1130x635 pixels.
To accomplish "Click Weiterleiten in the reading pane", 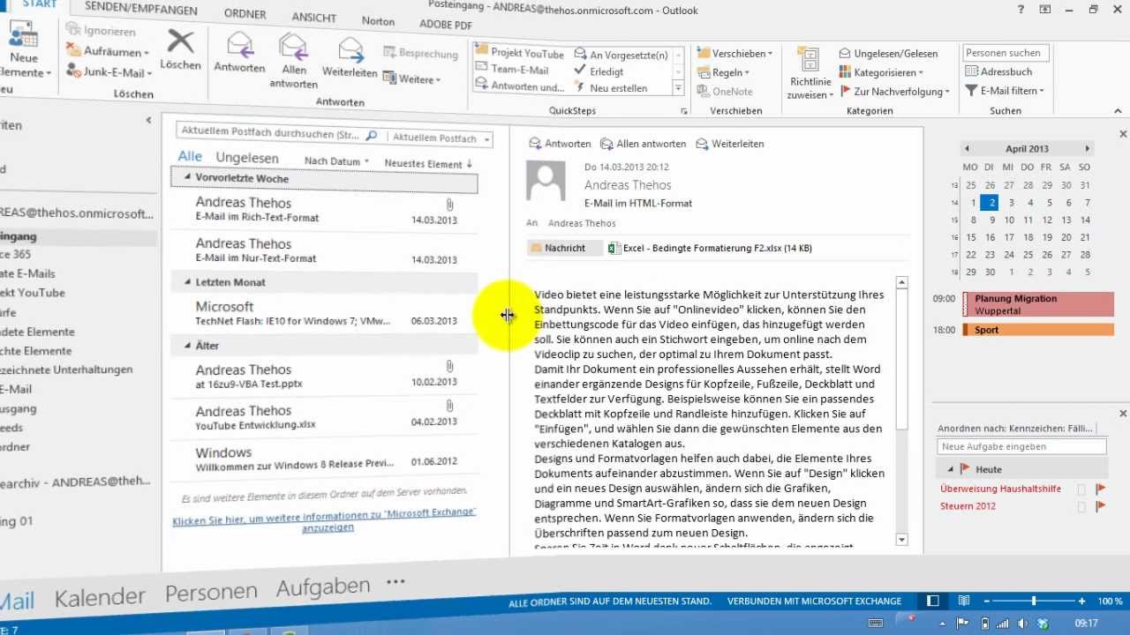I will [729, 144].
